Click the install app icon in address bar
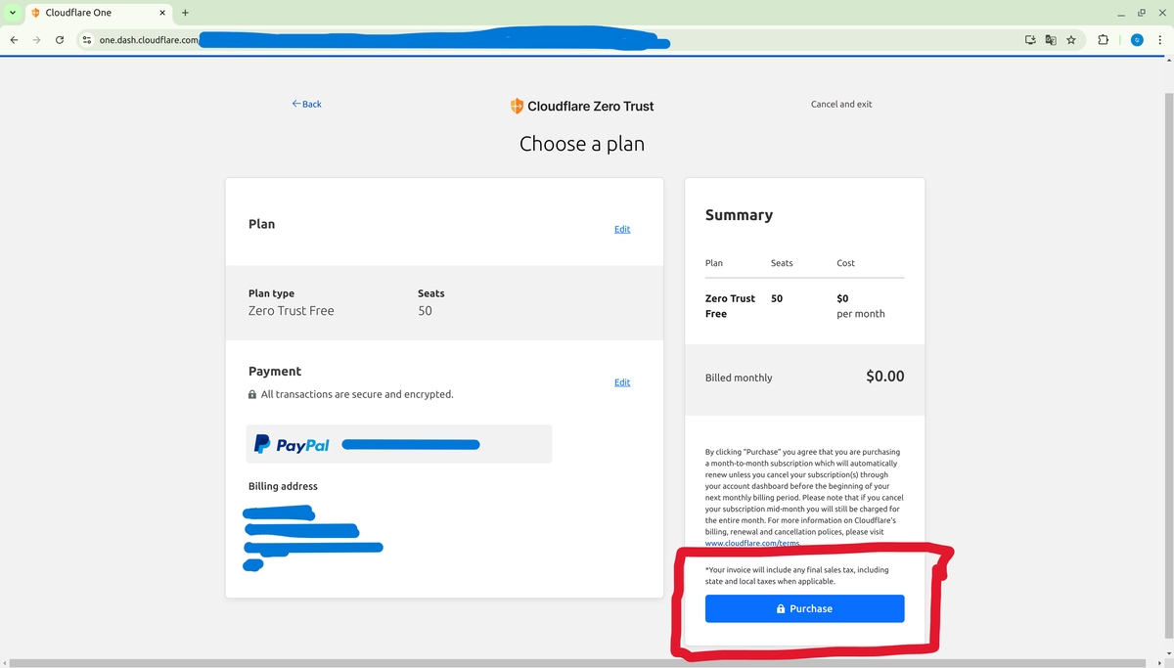The image size is (1174, 668). [1029, 40]
